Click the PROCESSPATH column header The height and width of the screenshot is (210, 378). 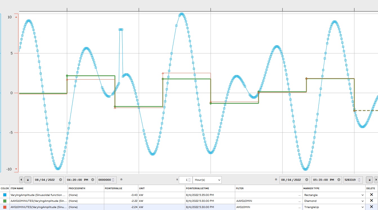click(86, 188)
